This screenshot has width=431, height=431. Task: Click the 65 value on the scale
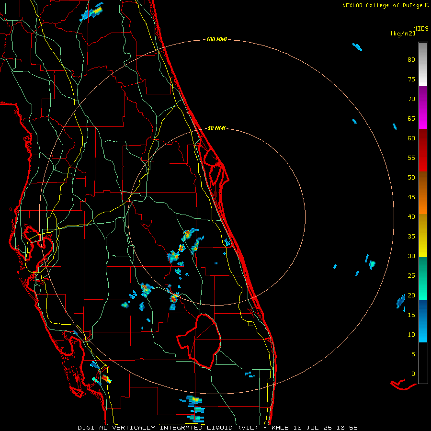(x=411, y=119)
